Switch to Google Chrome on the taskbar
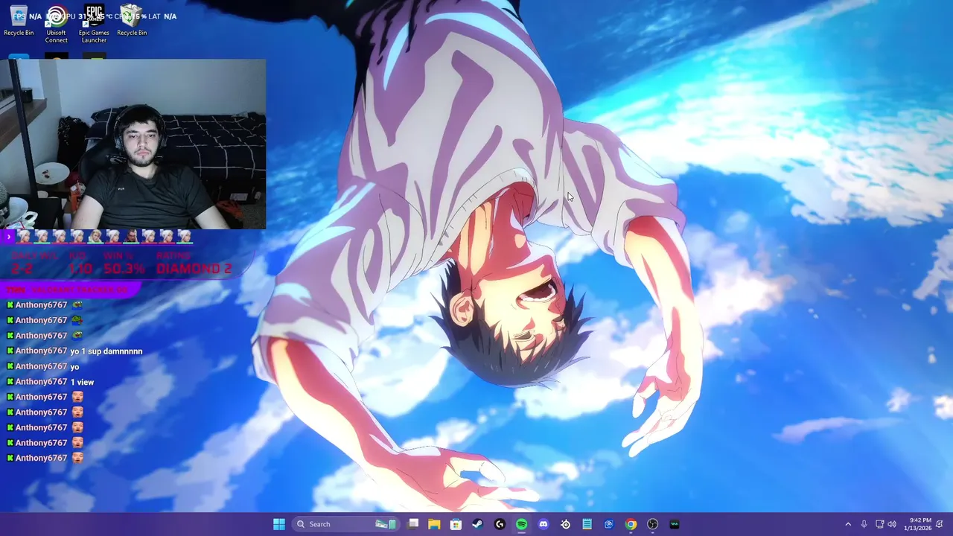Screen dimensions: 953x536 tap(631, 524)
